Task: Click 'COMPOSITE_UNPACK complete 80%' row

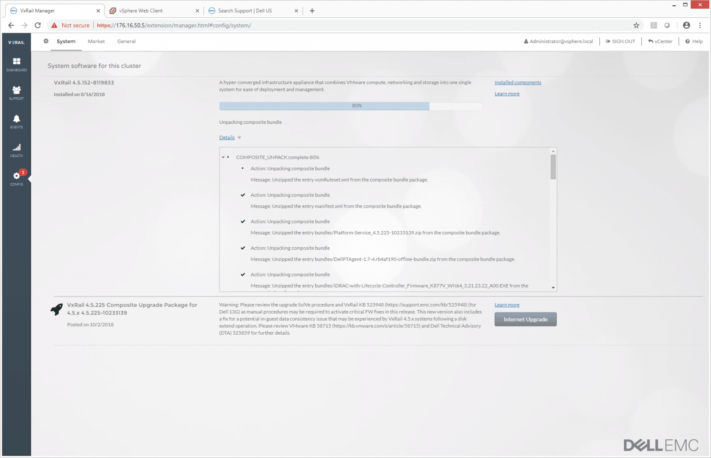Action: (277, 158)
